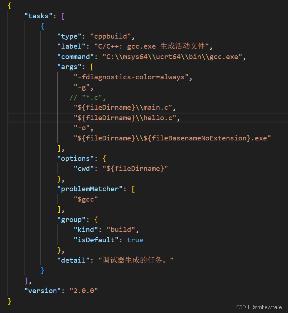Click the "2.0.0" version value
The width and height of the screenshot is (288, 313).
coord(84,290)
